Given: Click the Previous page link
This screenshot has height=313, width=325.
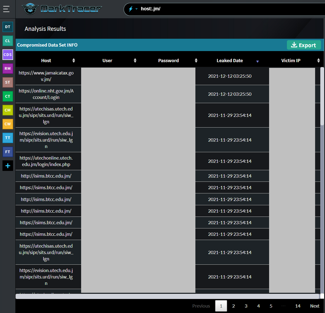Looking at the screenshot, I should pos(201,306).
